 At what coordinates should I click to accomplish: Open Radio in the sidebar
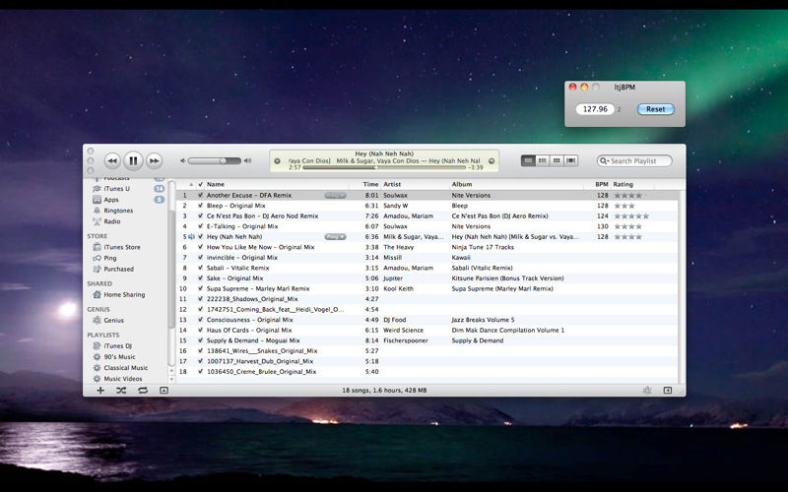point(112,221)
